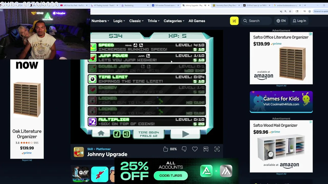This screenshot has height=184, width=328.
Task: Expand the Logic menu
Action: pyautogui.click(x=119, y=21)
